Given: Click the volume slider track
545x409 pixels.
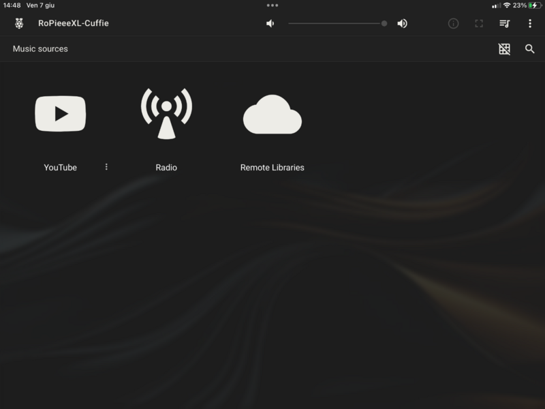Looking at the screenshot, I should [x=334, y=23].
